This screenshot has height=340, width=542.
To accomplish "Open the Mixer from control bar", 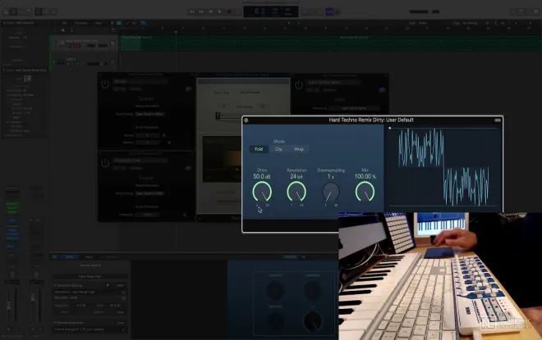I will 46,11.
